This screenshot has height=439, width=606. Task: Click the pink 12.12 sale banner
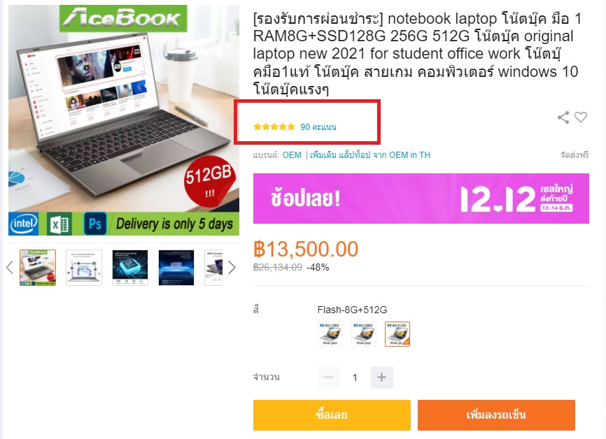click(421, 199)
